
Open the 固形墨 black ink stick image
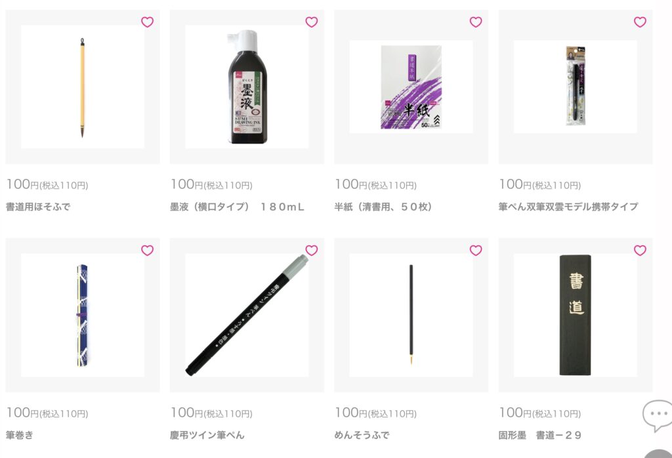(575, 315)
